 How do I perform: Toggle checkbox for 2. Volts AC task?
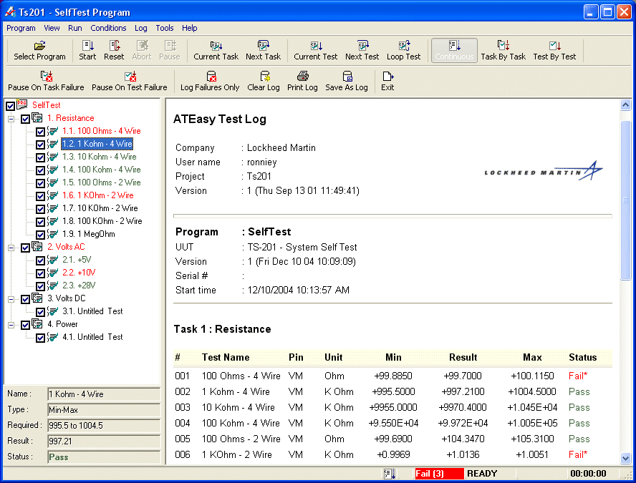point(26,248)
